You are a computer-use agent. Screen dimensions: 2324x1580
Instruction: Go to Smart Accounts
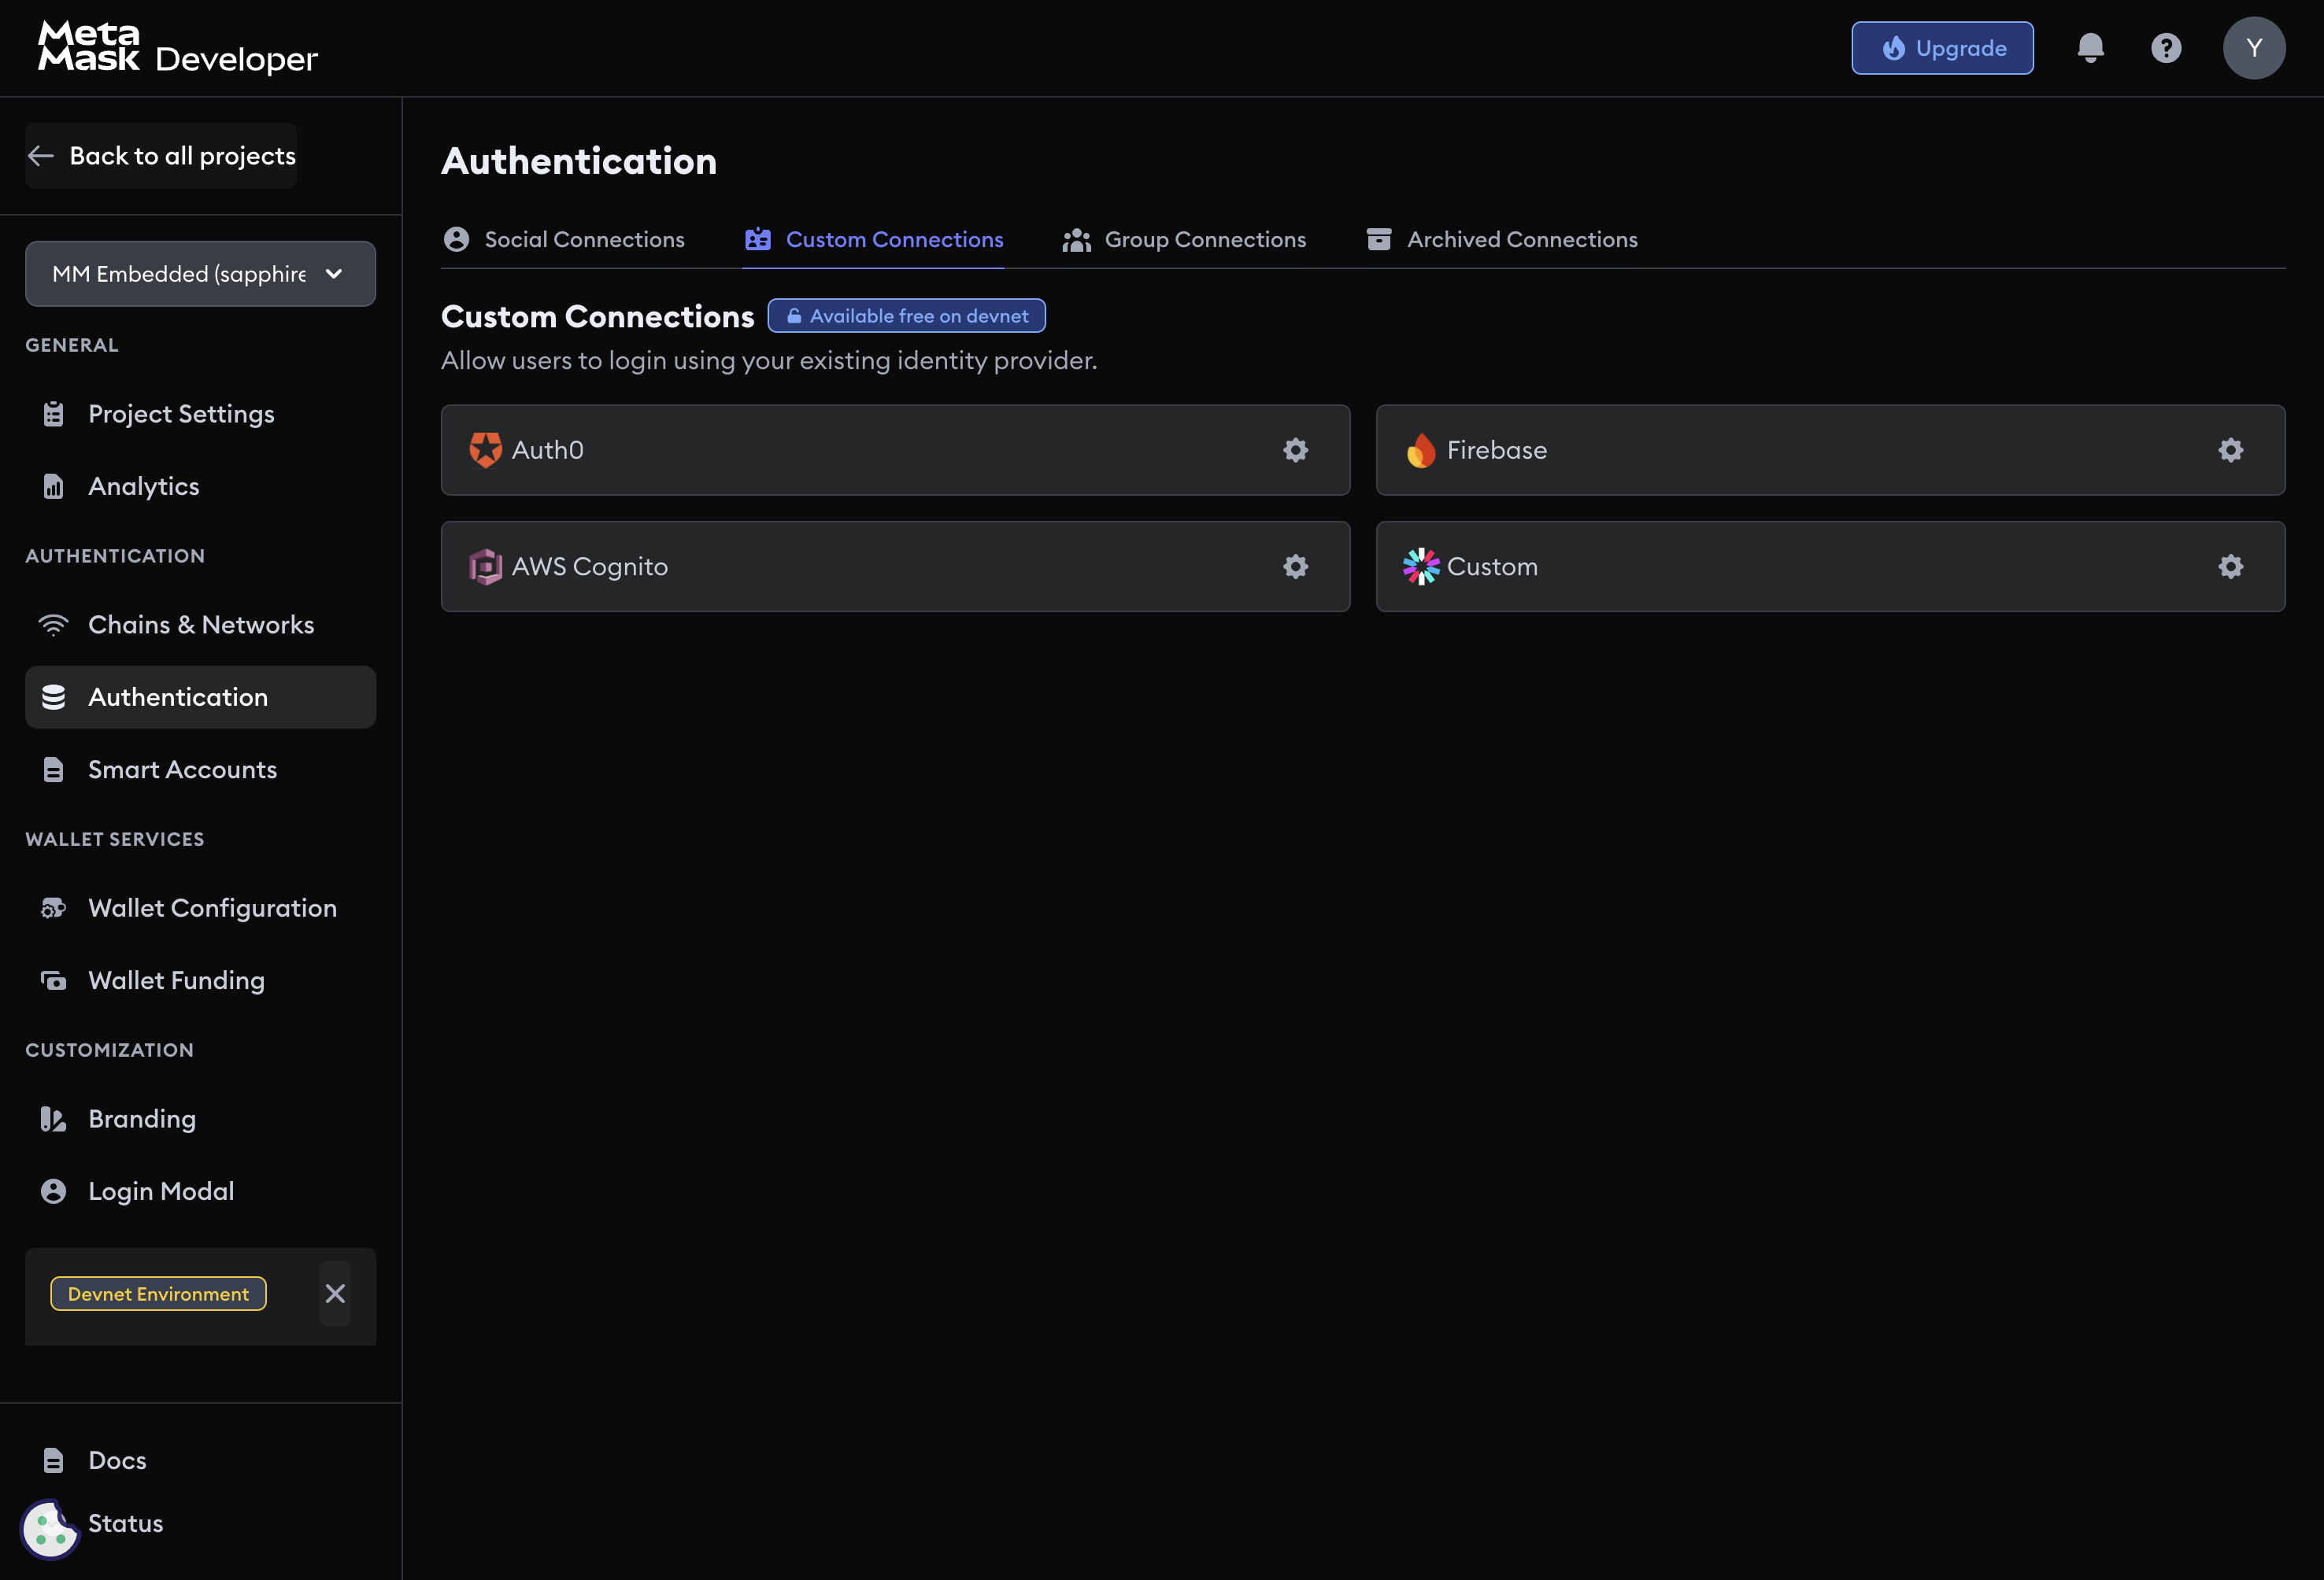coord(200,770)
